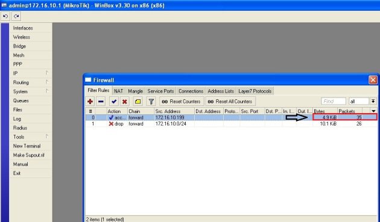The image size is (380, 222).
Task: Open the Layer7 Protocols tab
Action: pos(255,91)
